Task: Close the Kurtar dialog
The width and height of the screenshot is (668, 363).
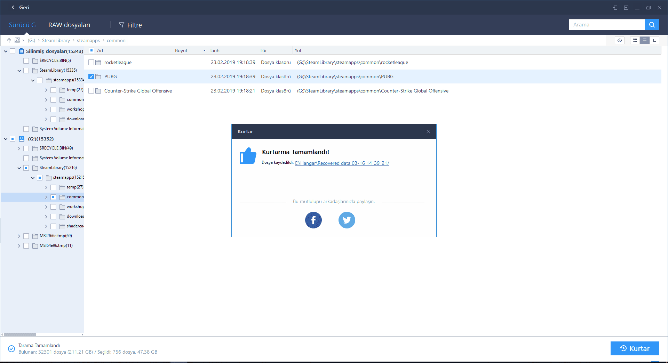Action: click(x=428, y=131)
